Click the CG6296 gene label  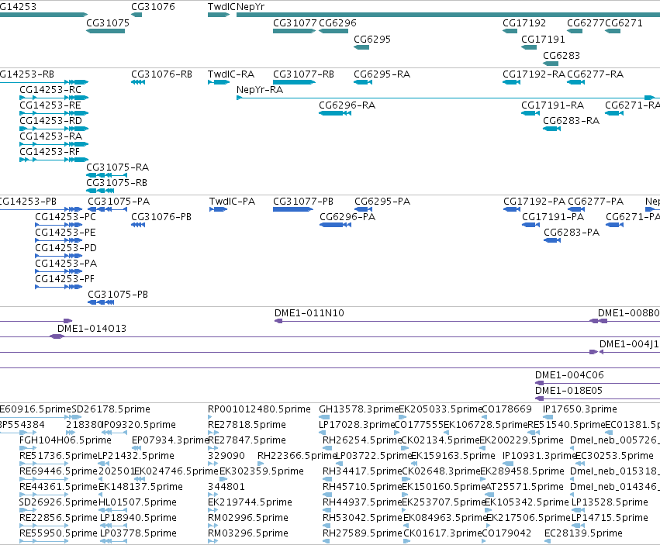(337, 23)
